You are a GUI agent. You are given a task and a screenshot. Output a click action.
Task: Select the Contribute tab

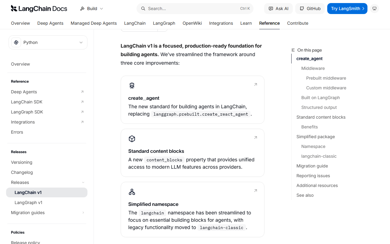point(298,23)
